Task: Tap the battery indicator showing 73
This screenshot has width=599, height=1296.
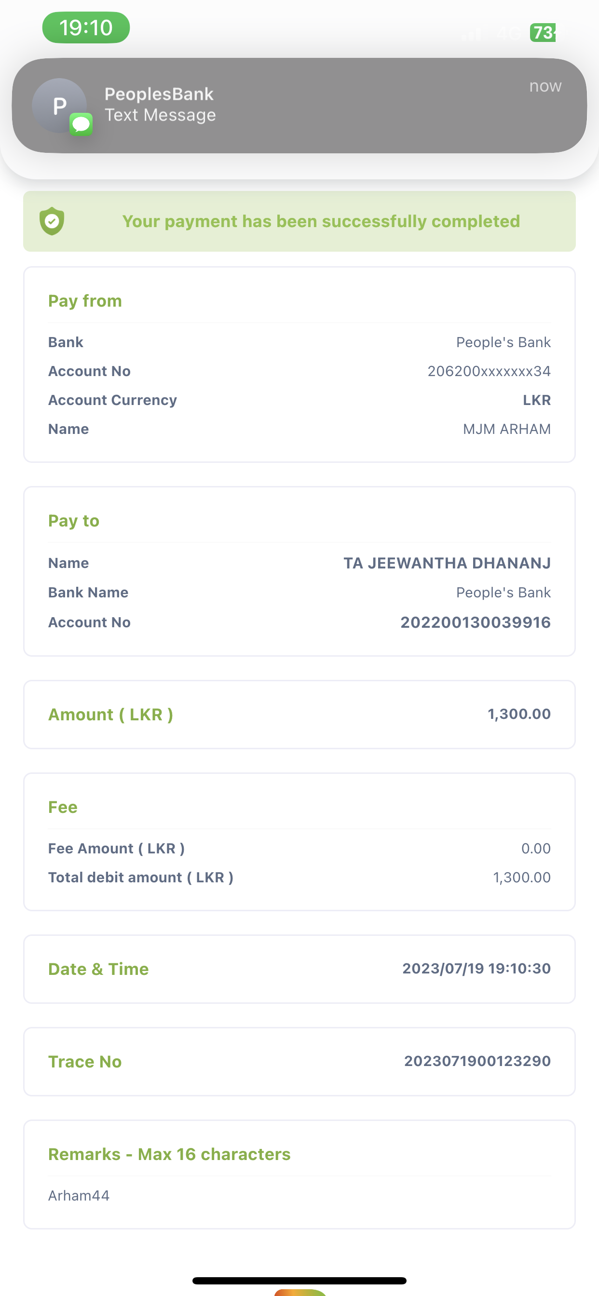Action: tap(543, 33)
